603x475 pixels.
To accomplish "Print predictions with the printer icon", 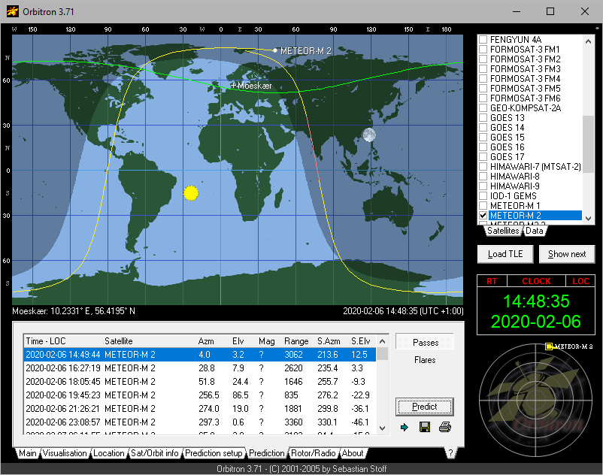I will tap(445, 427).
